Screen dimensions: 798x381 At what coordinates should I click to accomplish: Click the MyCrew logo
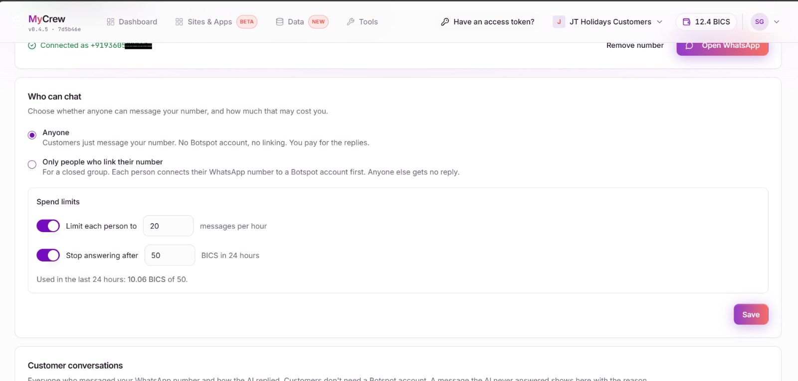[46, 19]
